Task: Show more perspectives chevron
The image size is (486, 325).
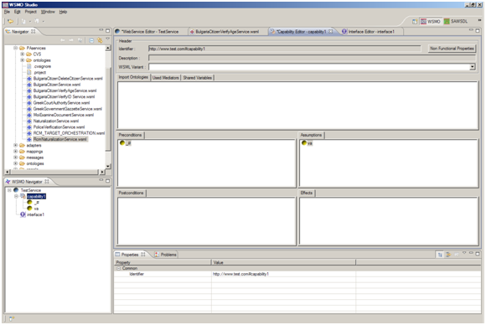Action: pyautogui.click(x=479, y=20)
